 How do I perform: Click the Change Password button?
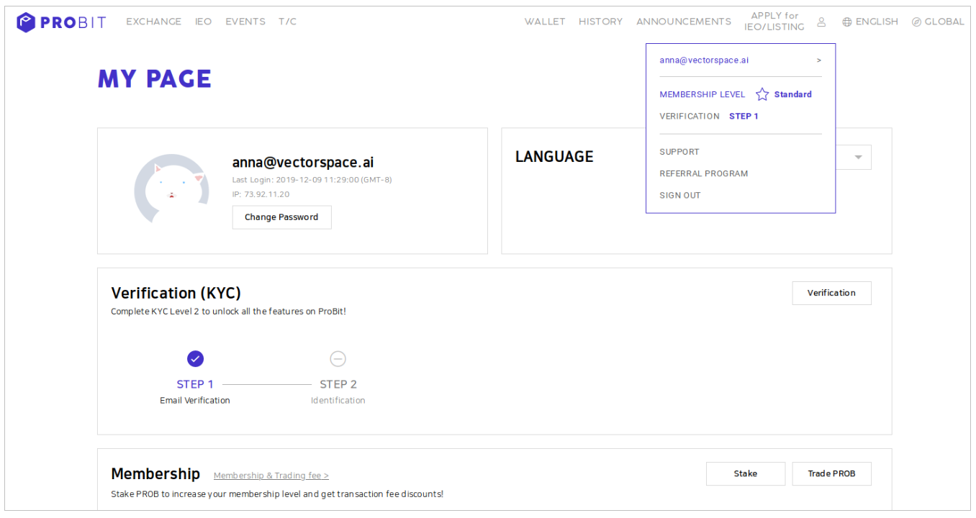tap(281, 217)
